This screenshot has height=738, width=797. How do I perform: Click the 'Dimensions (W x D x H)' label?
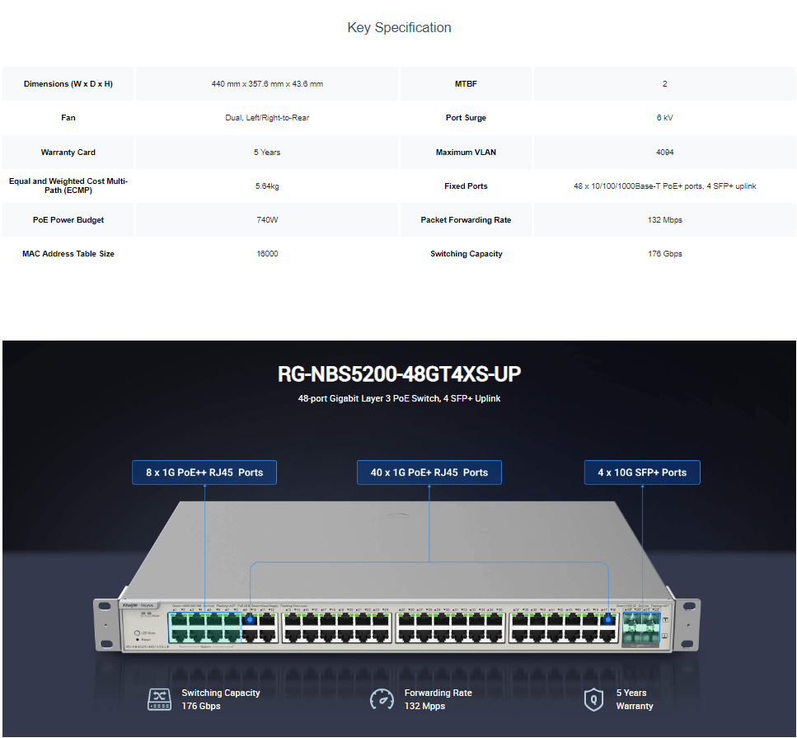[x=68, y=84]
